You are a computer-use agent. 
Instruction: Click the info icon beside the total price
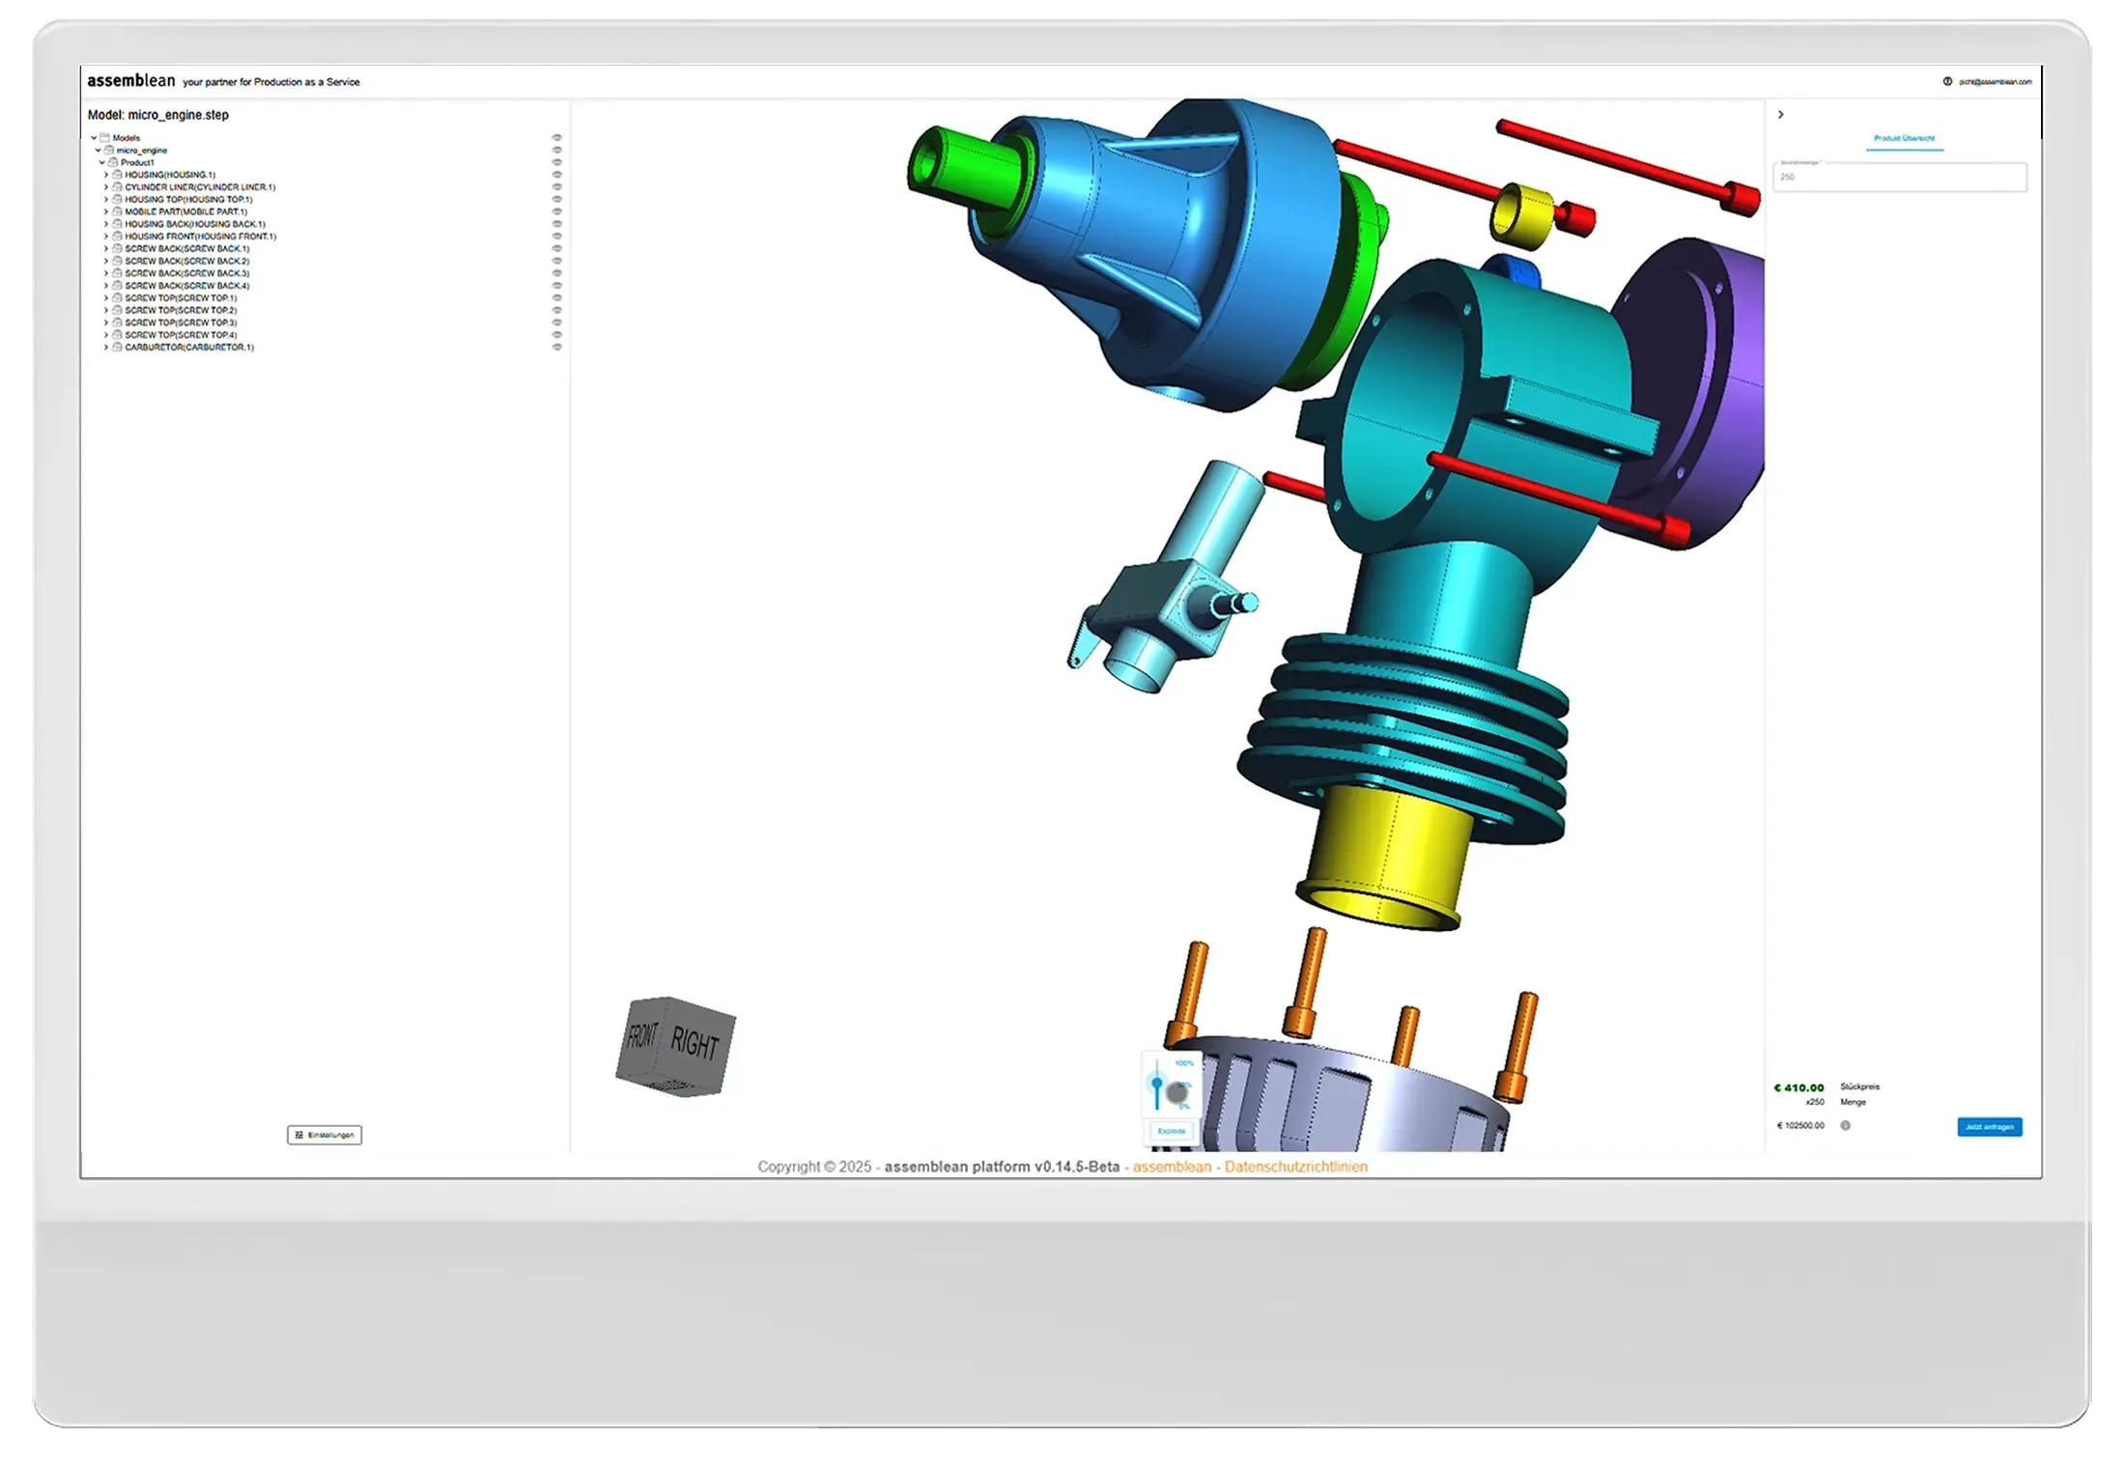click(x=1845, y=1126)
